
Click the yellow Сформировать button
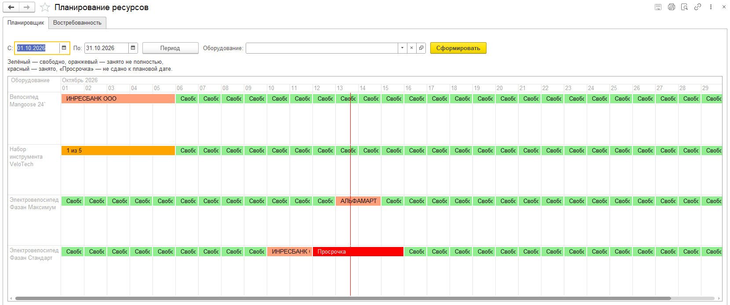point(458,48)
